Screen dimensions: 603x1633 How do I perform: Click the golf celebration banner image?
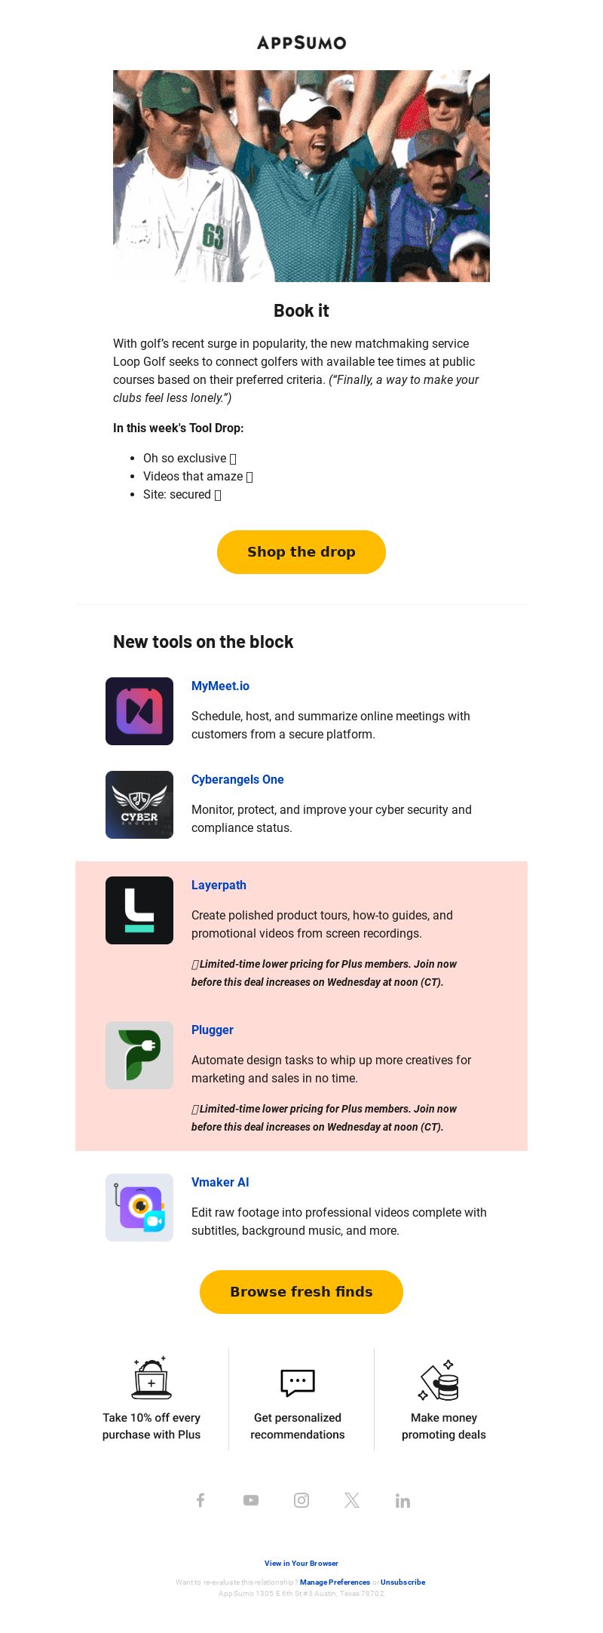pos(301,176)
